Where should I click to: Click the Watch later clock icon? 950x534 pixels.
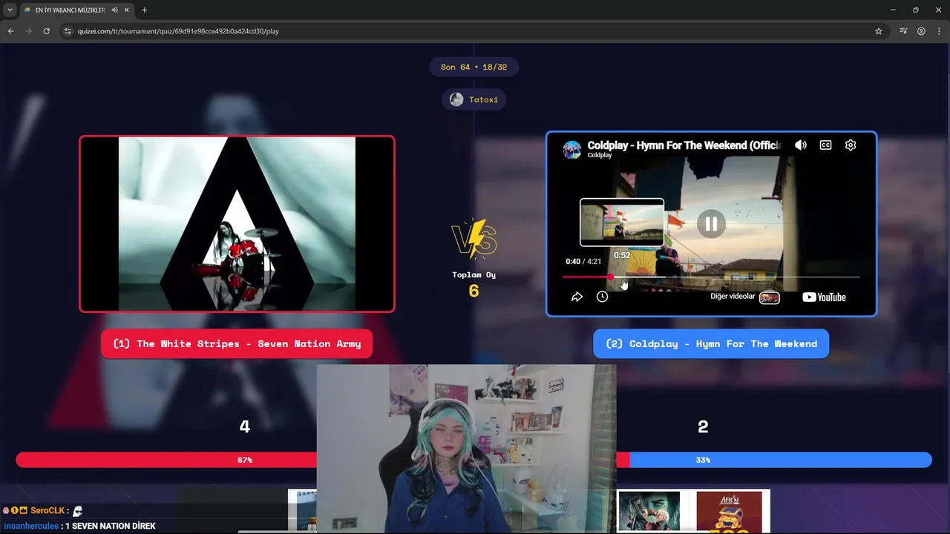(602, 297)
